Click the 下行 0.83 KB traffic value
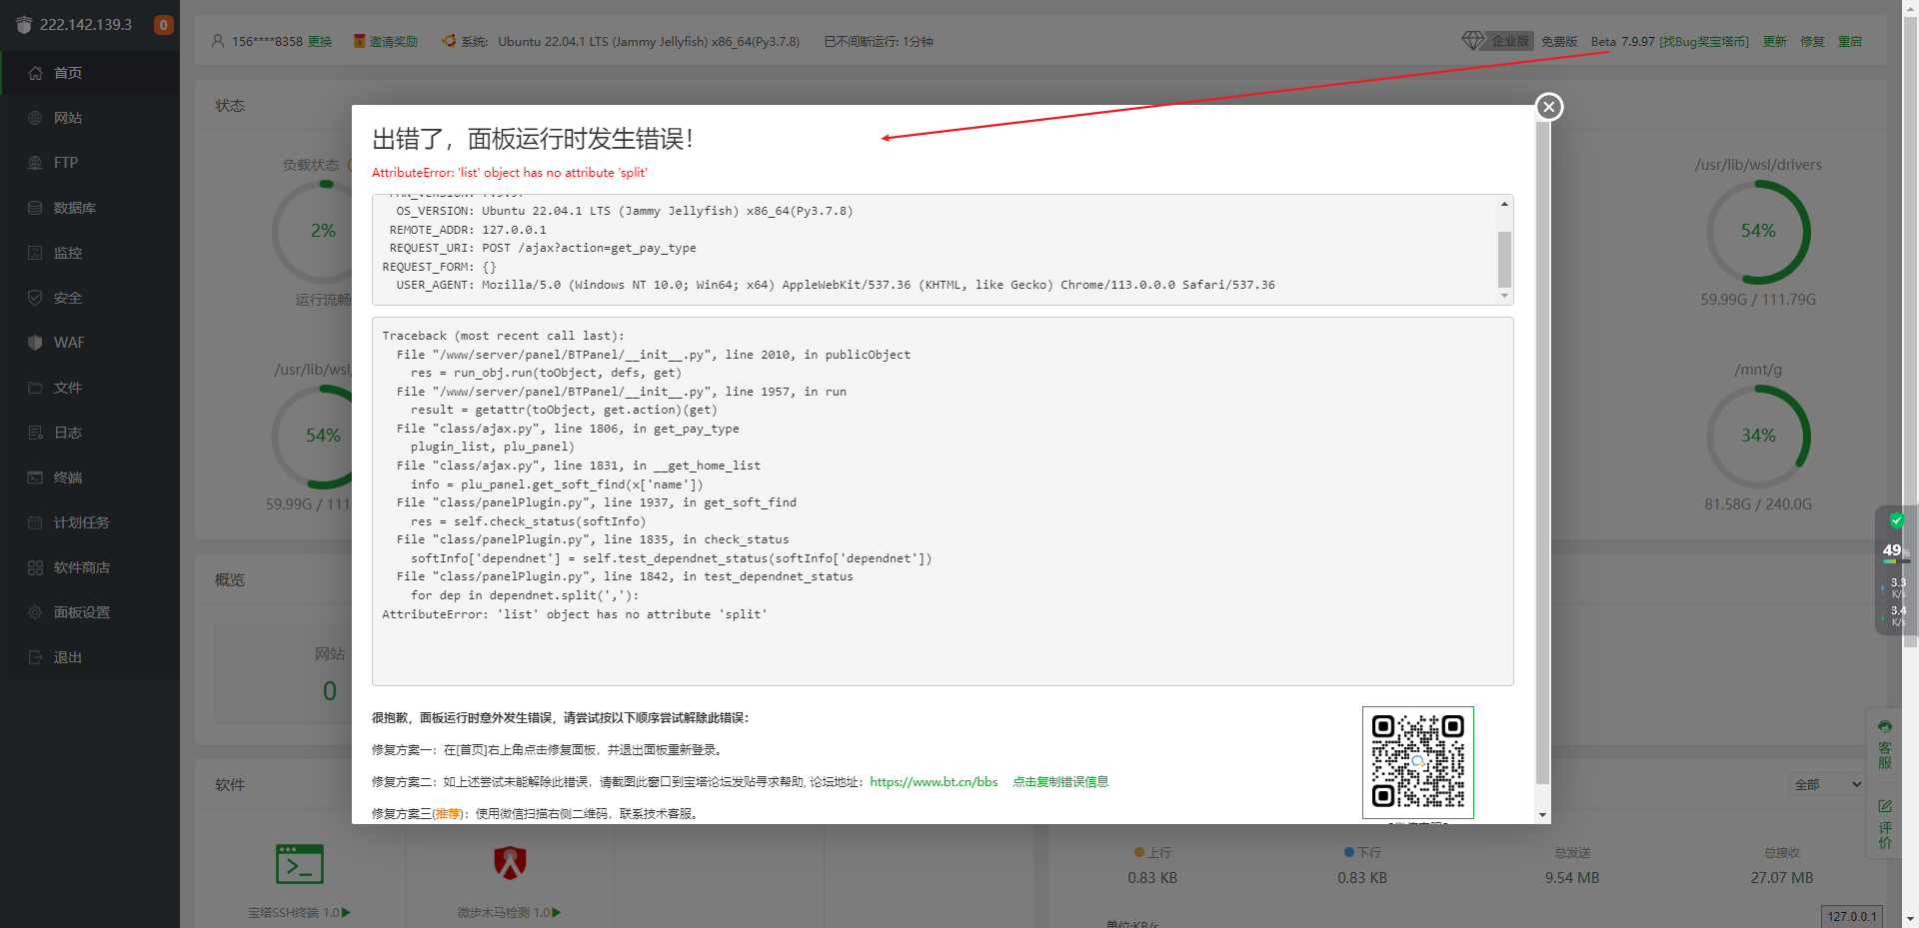The image size is (1919, 928). pos(1362,878)
